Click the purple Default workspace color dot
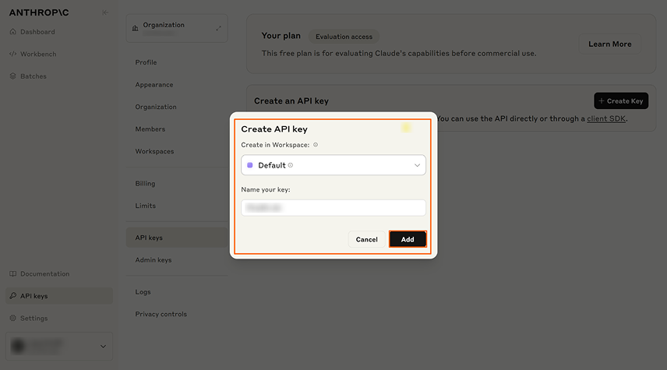667x370 pixels. pos(249,165)
